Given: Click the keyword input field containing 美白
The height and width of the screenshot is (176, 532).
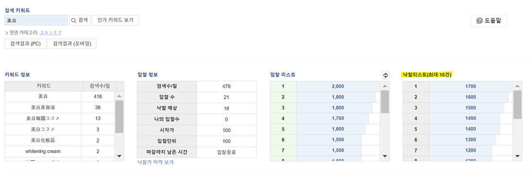Looking at the screenshot, I should pyautogui.click(x=36, y=20).
